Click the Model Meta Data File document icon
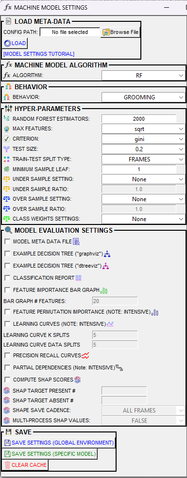This screenshot has width=187, height=478. coord(76,242)
